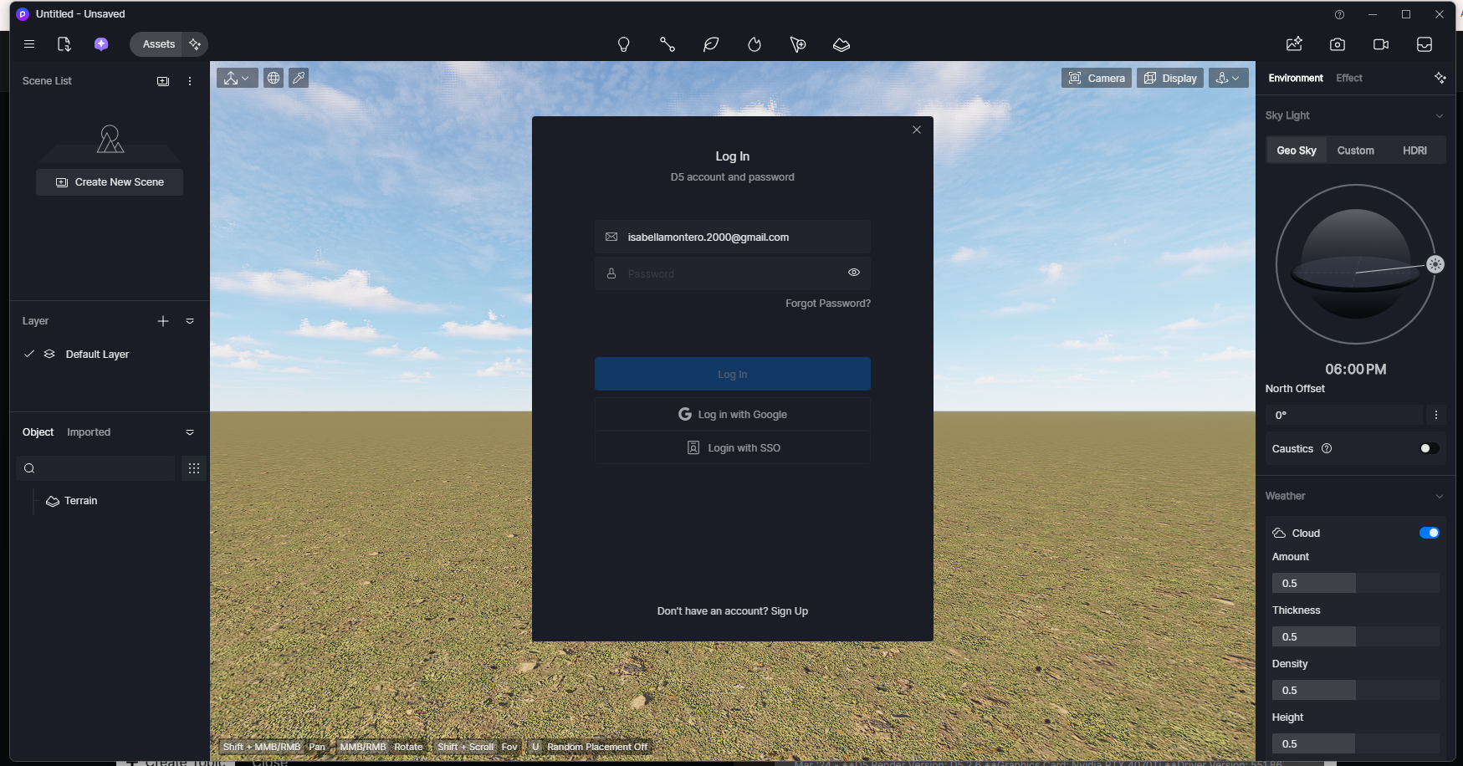Open the Layer options dropdown

[190, 321]
